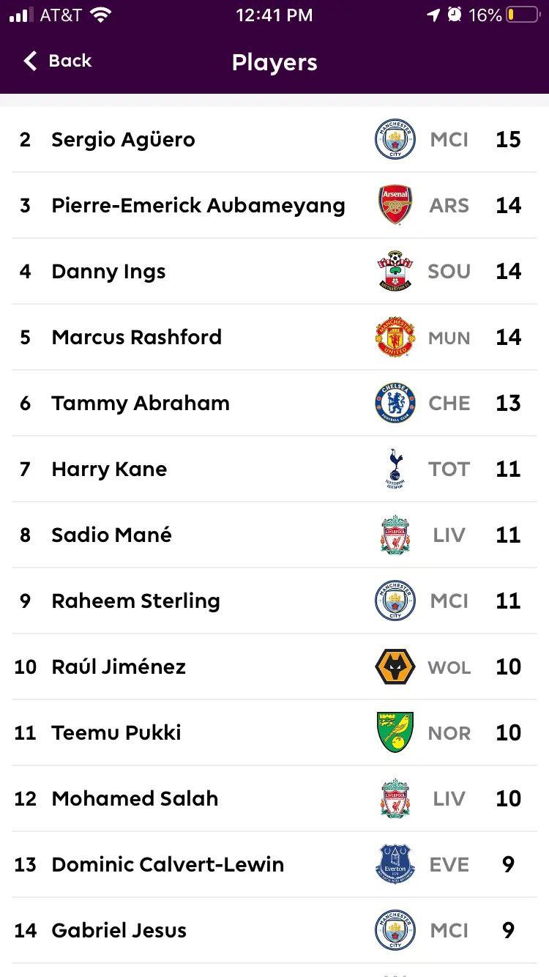Viewport: 549px width, 977px height.
Task: Tap the Wolves crest icon
Action: click(x=395, y=666)
